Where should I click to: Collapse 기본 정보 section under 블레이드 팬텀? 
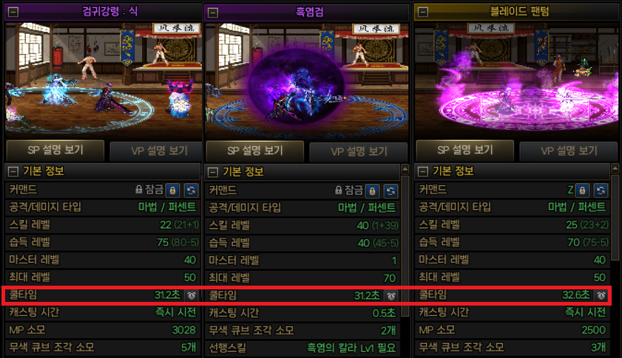tap(423, 171)
